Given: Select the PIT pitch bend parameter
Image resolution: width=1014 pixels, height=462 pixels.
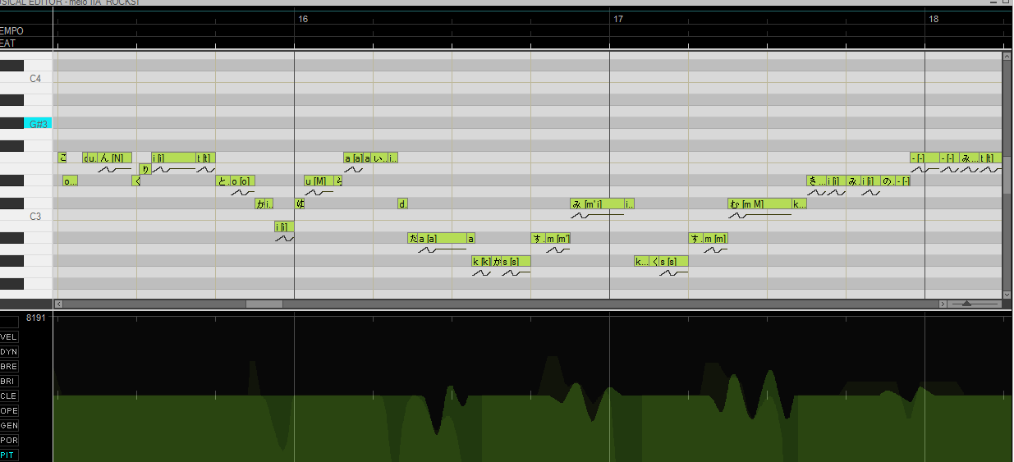Looking at the screenshot, I should point(9,455).
